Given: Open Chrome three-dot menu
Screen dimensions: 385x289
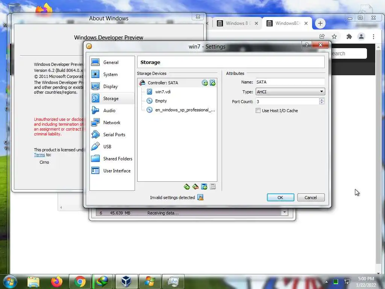Looking at the screenshot, I should 373,37.
